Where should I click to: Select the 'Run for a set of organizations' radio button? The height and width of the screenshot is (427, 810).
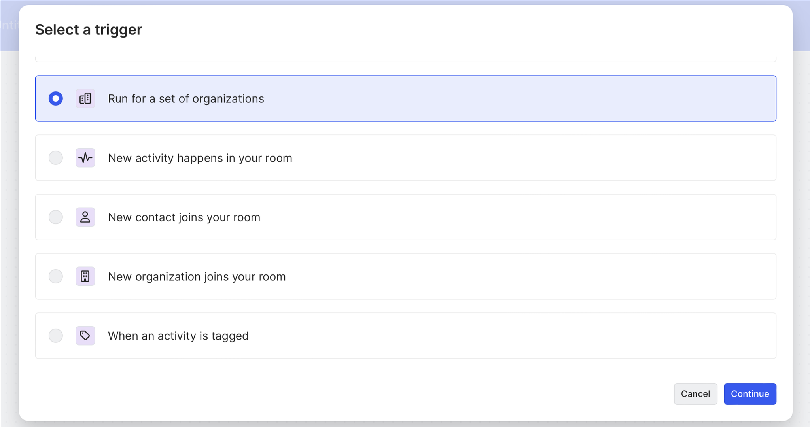tap(56, 98)
